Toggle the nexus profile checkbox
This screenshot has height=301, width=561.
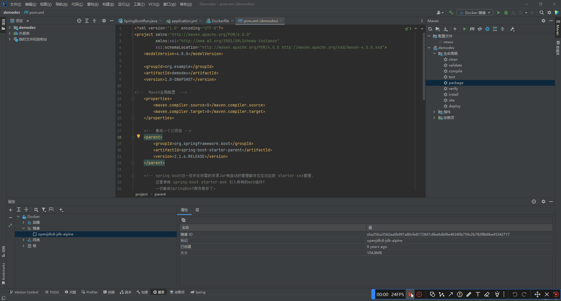click(440, 42)
